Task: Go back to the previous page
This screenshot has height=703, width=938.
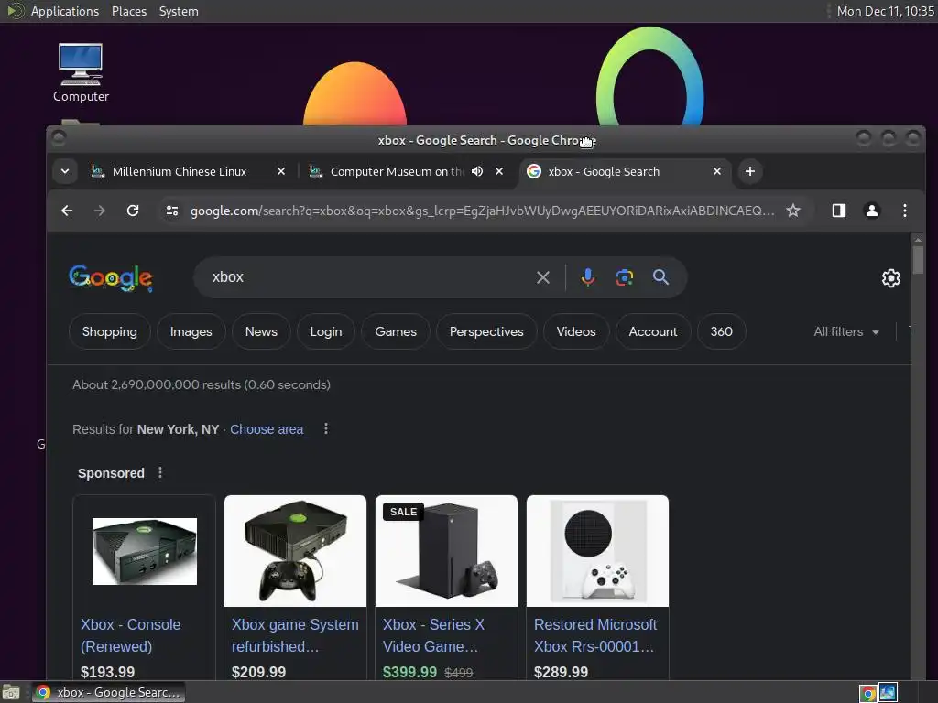Action: [x=67, y=211]
